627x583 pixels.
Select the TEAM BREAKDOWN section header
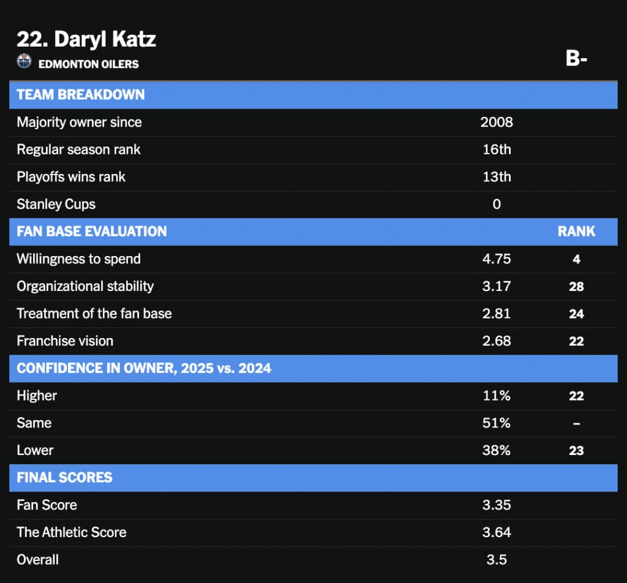tap(81, 95)
